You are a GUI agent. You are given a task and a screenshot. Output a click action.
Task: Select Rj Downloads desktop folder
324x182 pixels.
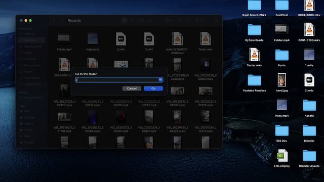(x=254, y=32)
